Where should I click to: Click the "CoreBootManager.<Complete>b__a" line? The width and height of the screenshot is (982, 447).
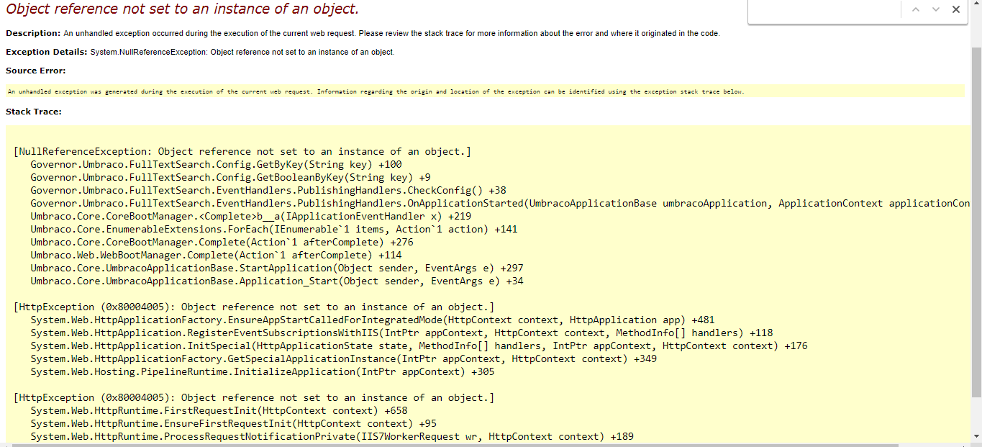pyautogui.click(x=250, y=216)
